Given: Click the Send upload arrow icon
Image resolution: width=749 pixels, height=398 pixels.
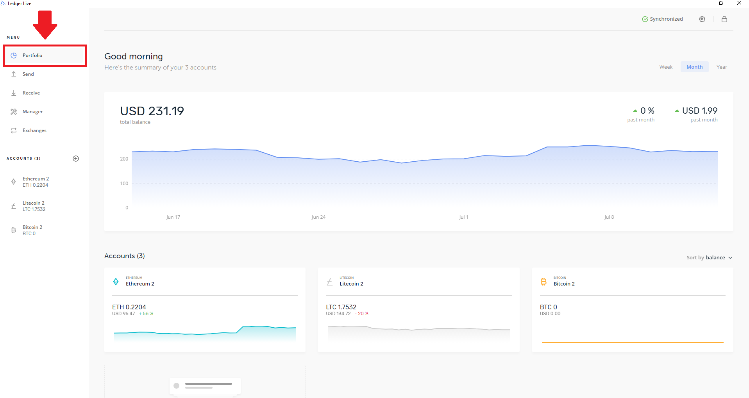Looking at the screenshot, I should coord(14,74).
